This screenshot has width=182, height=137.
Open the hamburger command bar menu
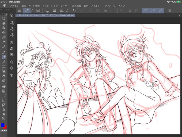coord(19,11)
